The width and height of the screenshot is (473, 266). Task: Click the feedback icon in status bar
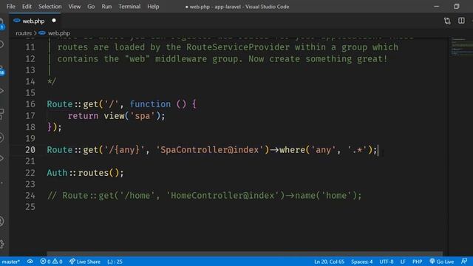464,261
